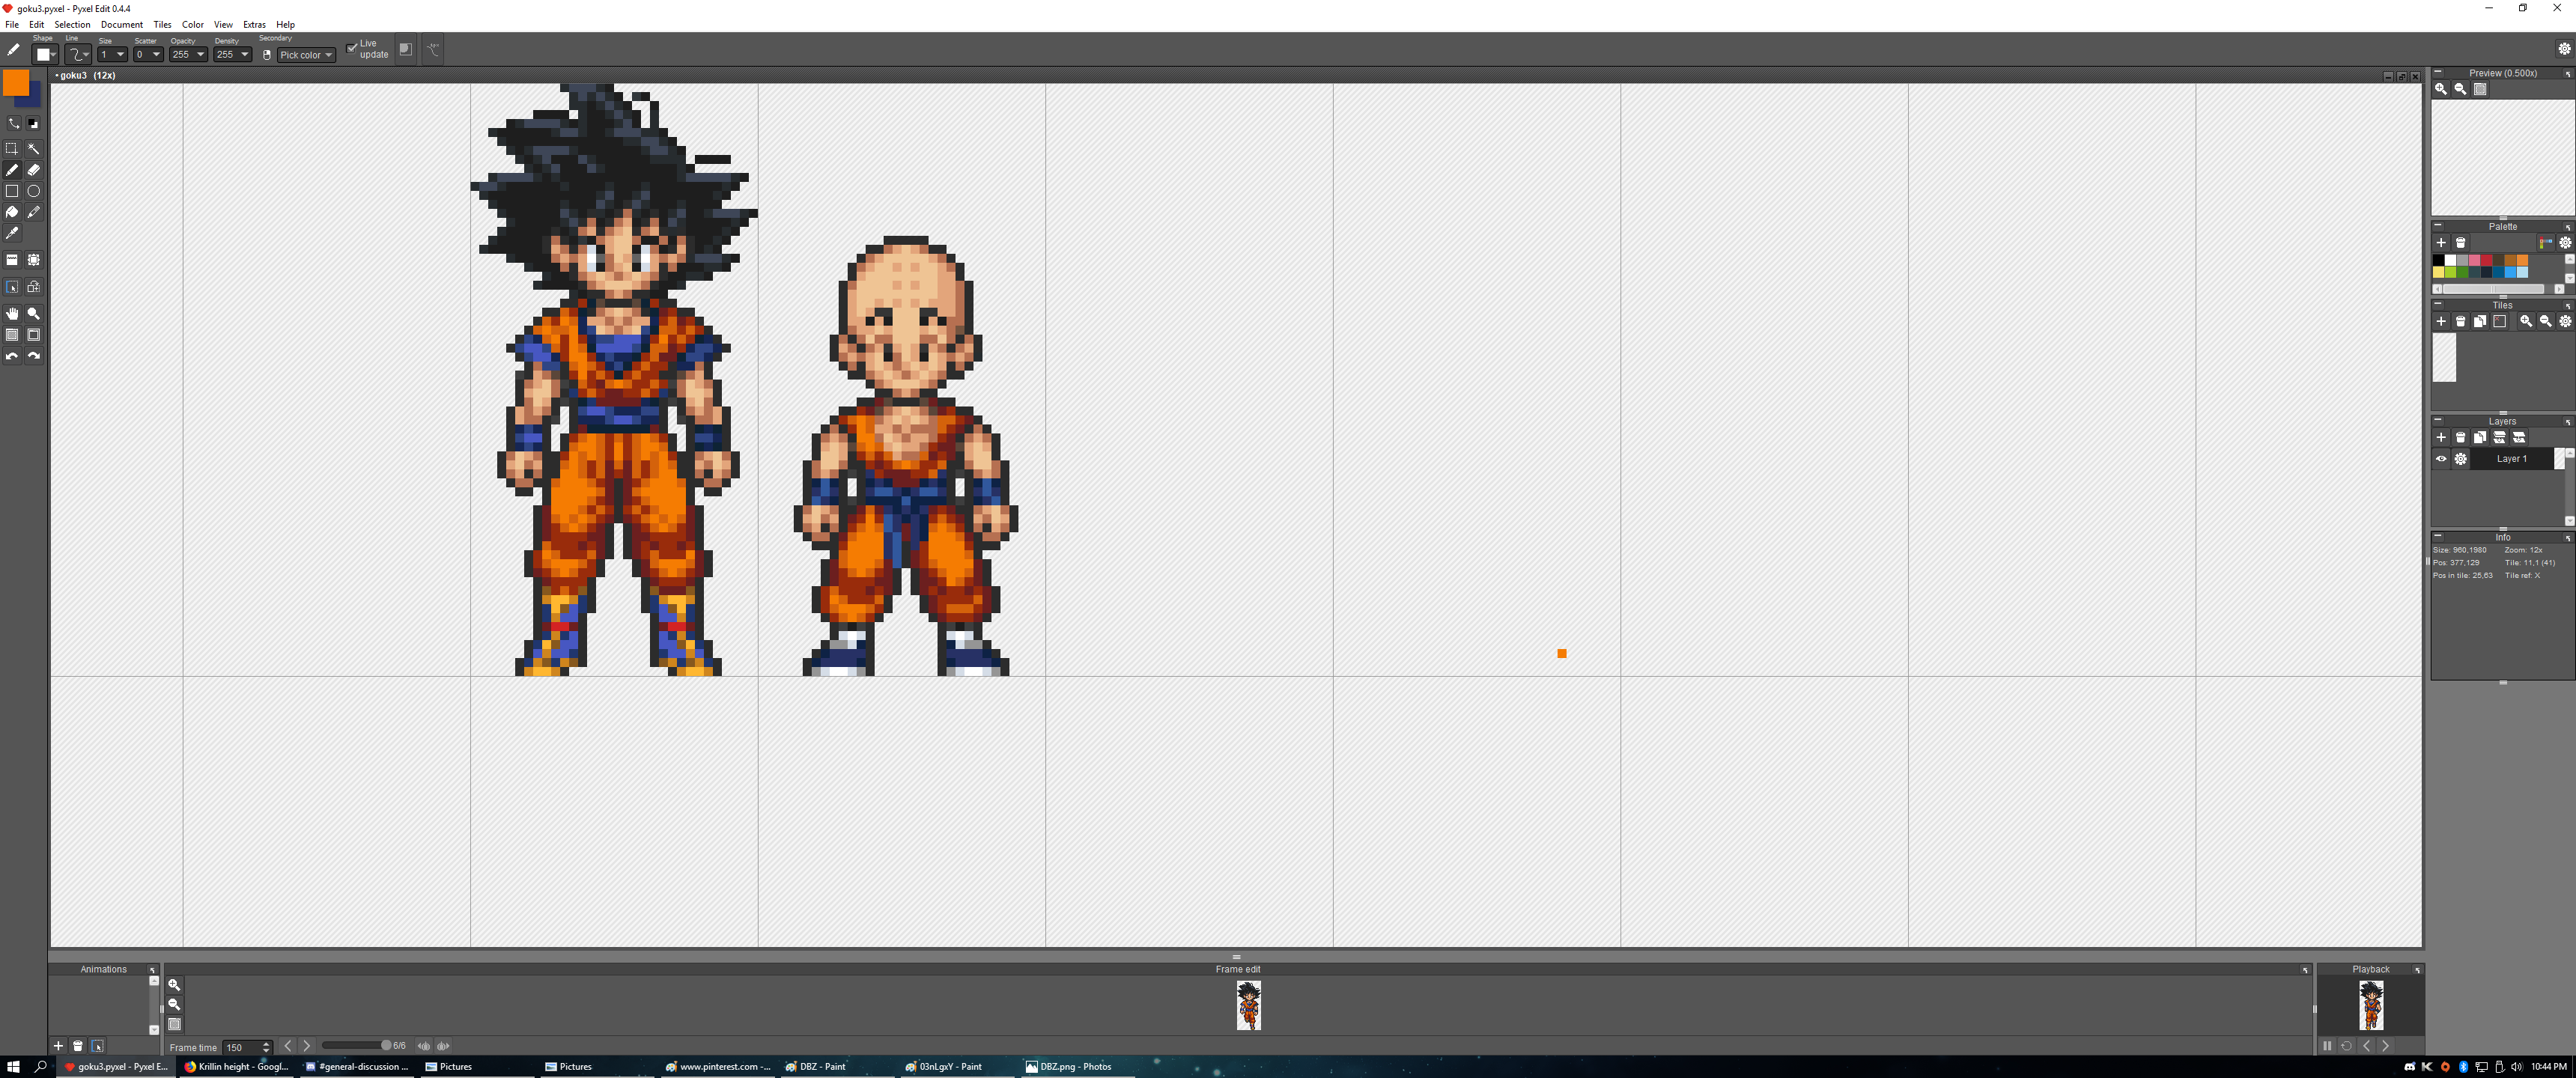Zoom in the Preview panel
This screenshot has height=1078, width=2576.
(x=2441, y=89)
